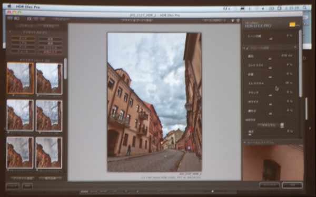Select the highlighted top-left preset category filter
Screen dimensions: 316x197
click(23, 38)
